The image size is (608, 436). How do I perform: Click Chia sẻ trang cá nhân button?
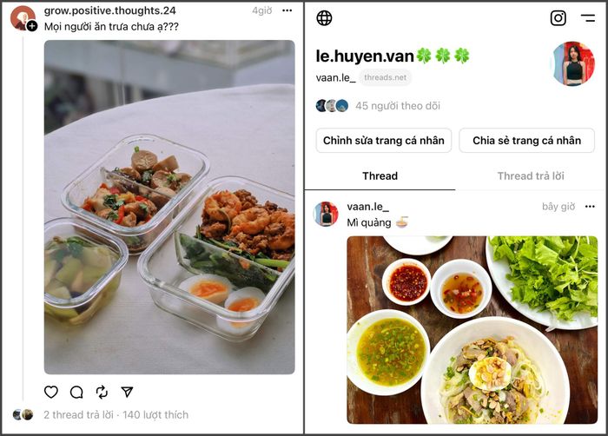point(526,141)
